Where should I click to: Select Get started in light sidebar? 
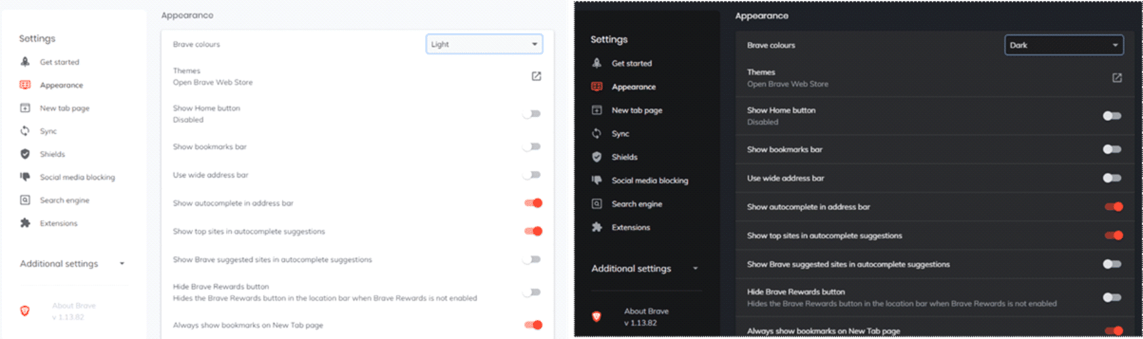59,62
